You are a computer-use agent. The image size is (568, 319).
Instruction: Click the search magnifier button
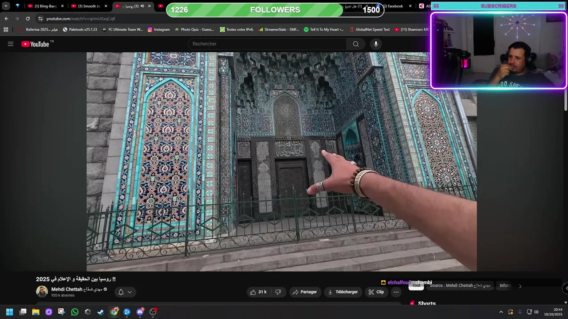click(x=355, y=44)
